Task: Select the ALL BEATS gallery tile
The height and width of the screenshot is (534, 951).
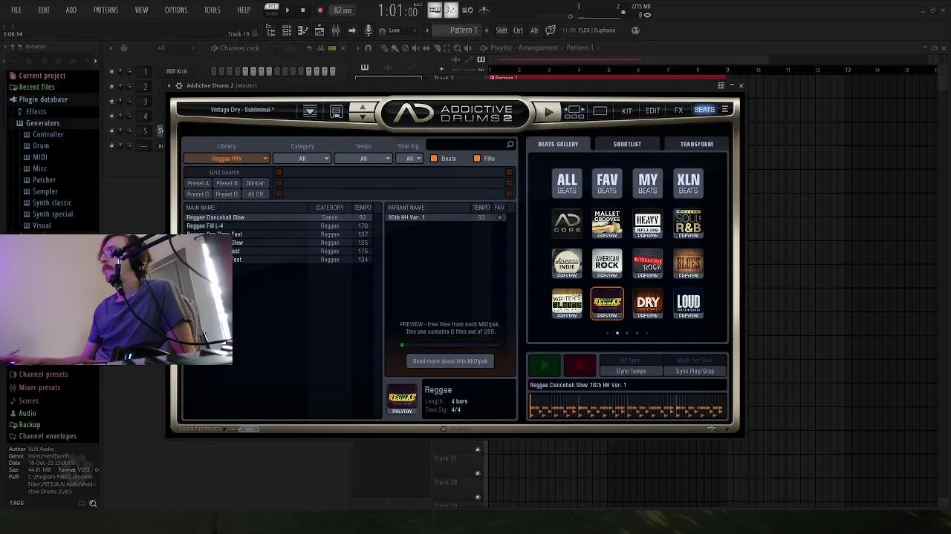Action: 567,183
